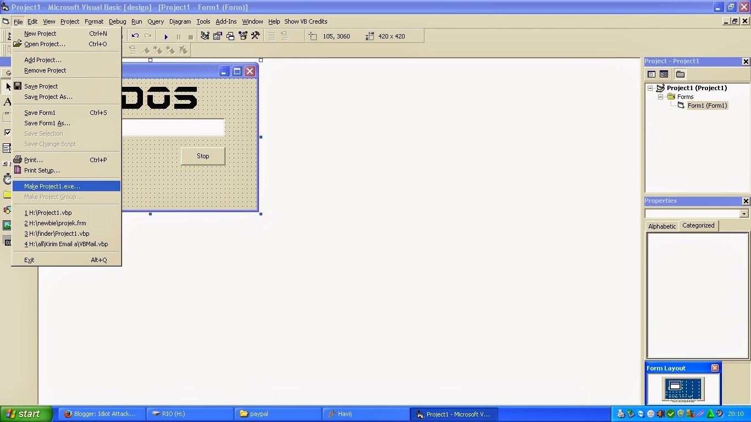Switch to the Alphabetic properties tab
751x422 pixels.
click(x=662, y=226)
